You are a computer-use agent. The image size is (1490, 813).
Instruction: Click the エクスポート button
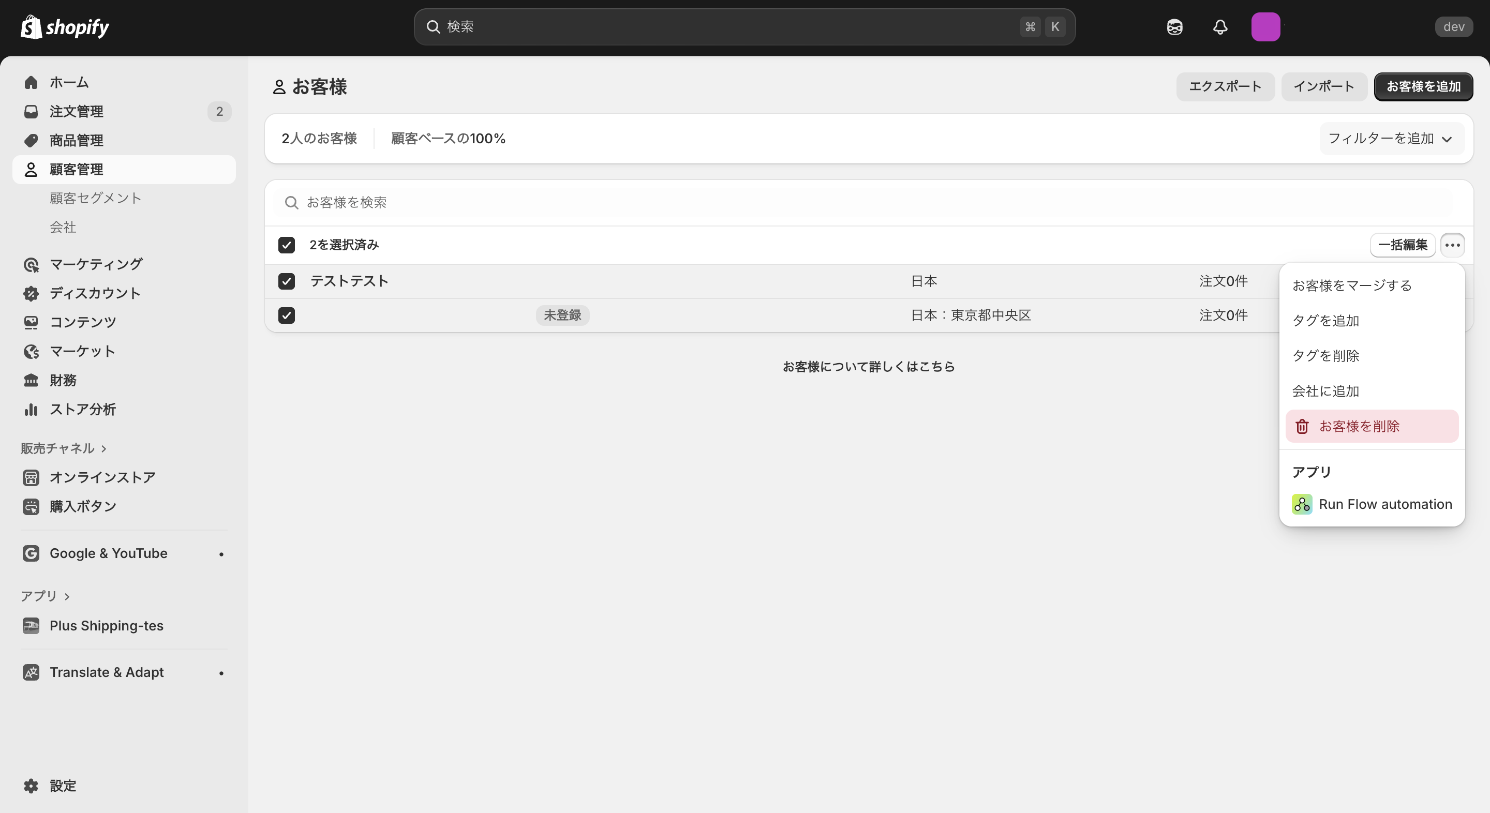click(1225, 87)
